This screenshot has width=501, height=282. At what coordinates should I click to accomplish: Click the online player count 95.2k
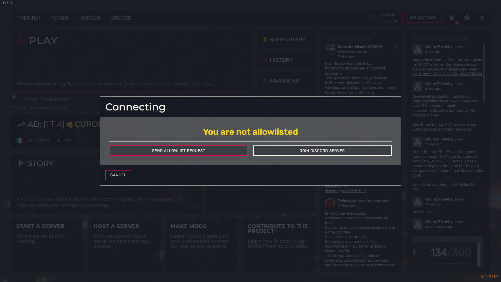tap(388, 14)
